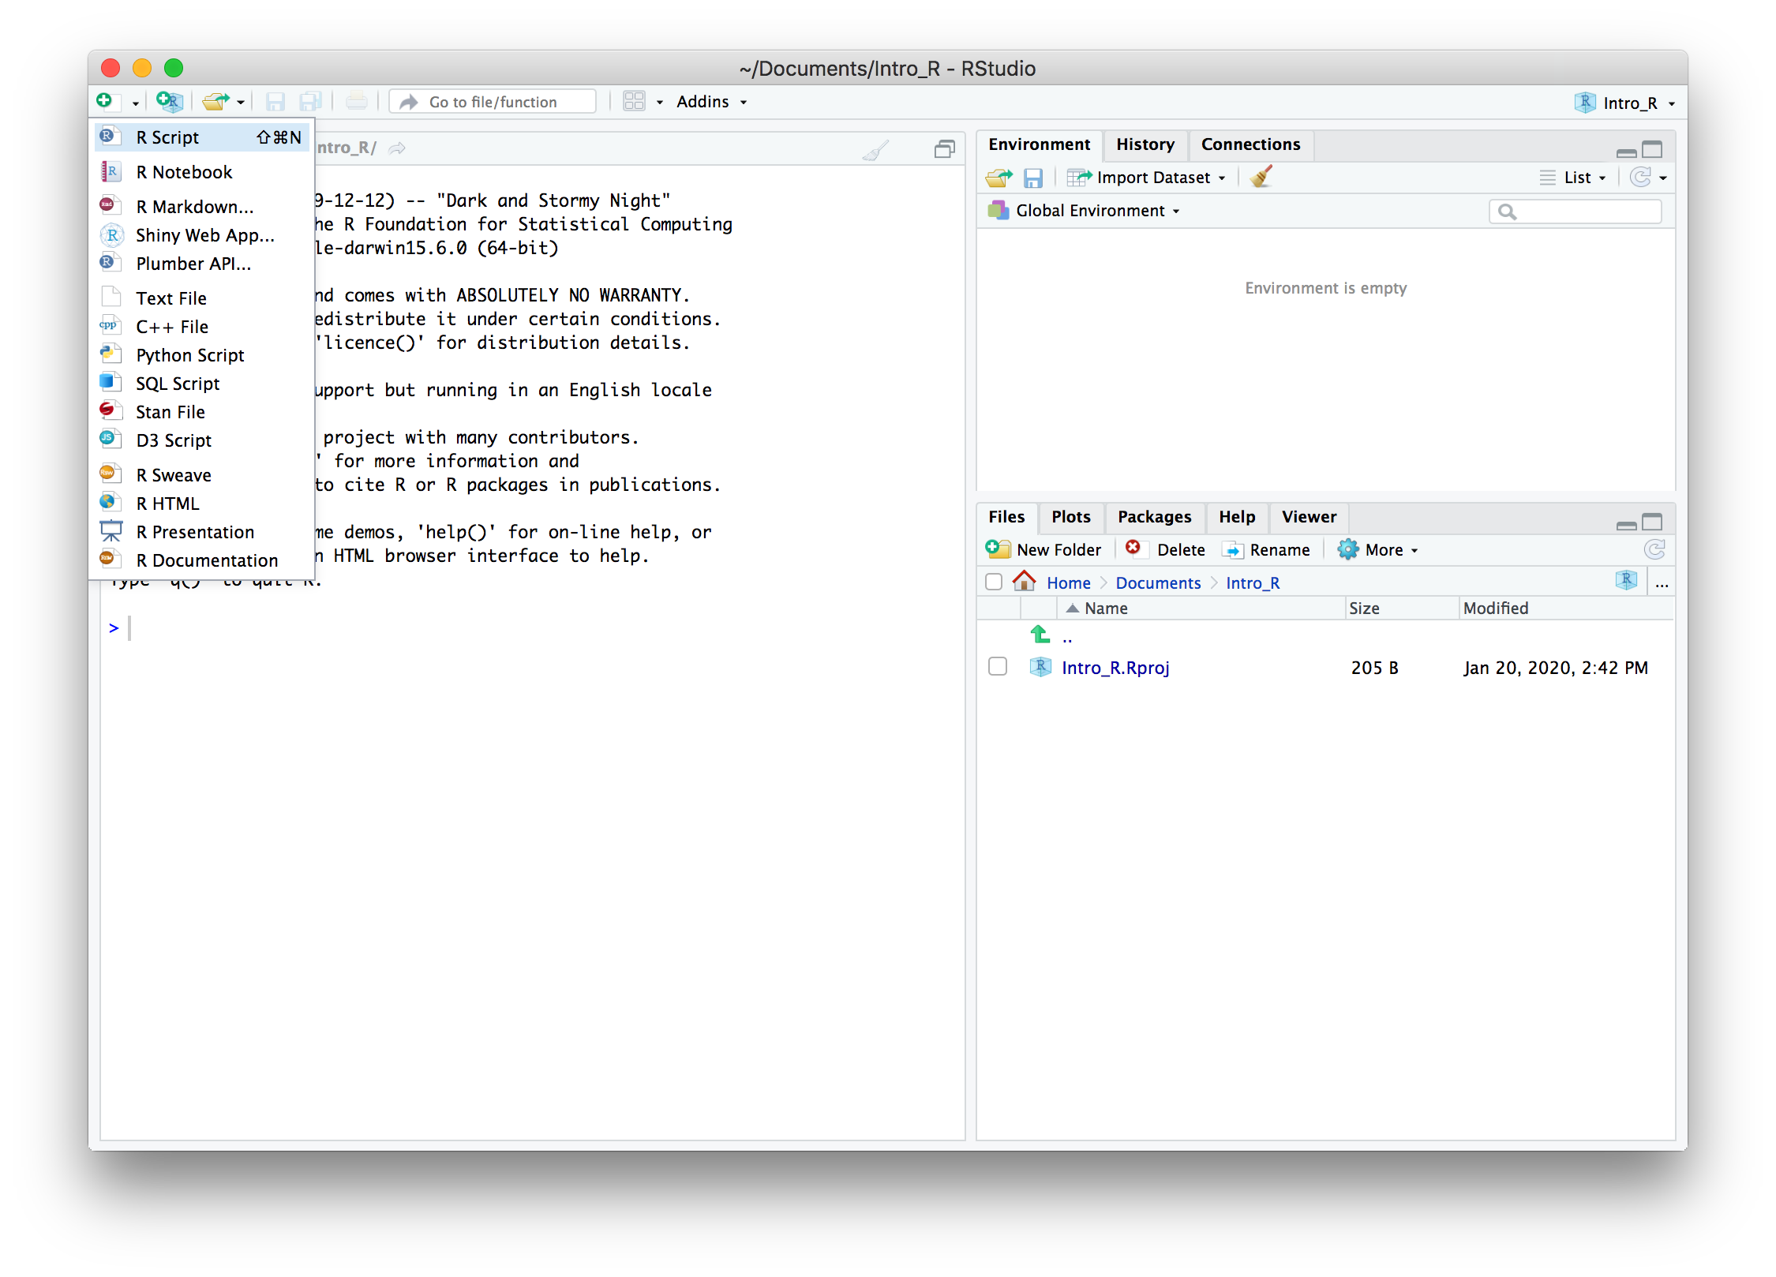Clear environment objects with the broom icon
This screenshot has height=1277, width=1776.
[x=1262, y=177]
